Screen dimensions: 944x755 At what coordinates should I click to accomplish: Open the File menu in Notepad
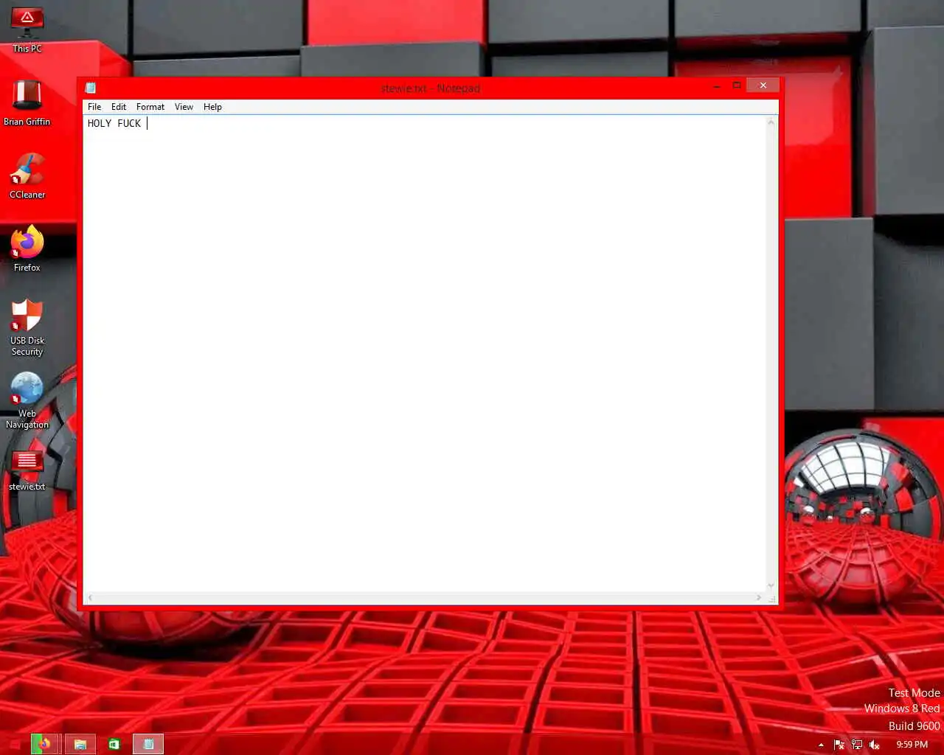tap(94, 107)
